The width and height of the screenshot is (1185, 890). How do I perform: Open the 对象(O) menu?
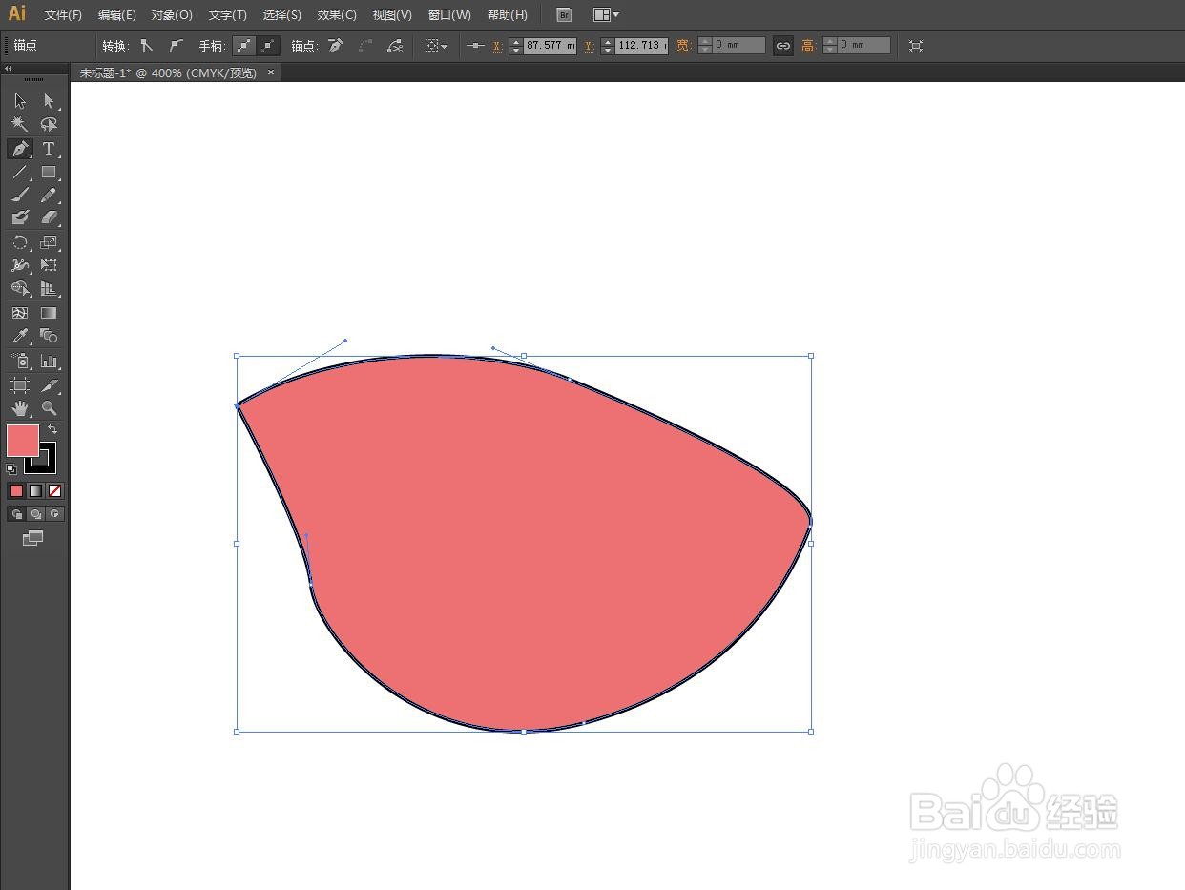click(172, 15)
